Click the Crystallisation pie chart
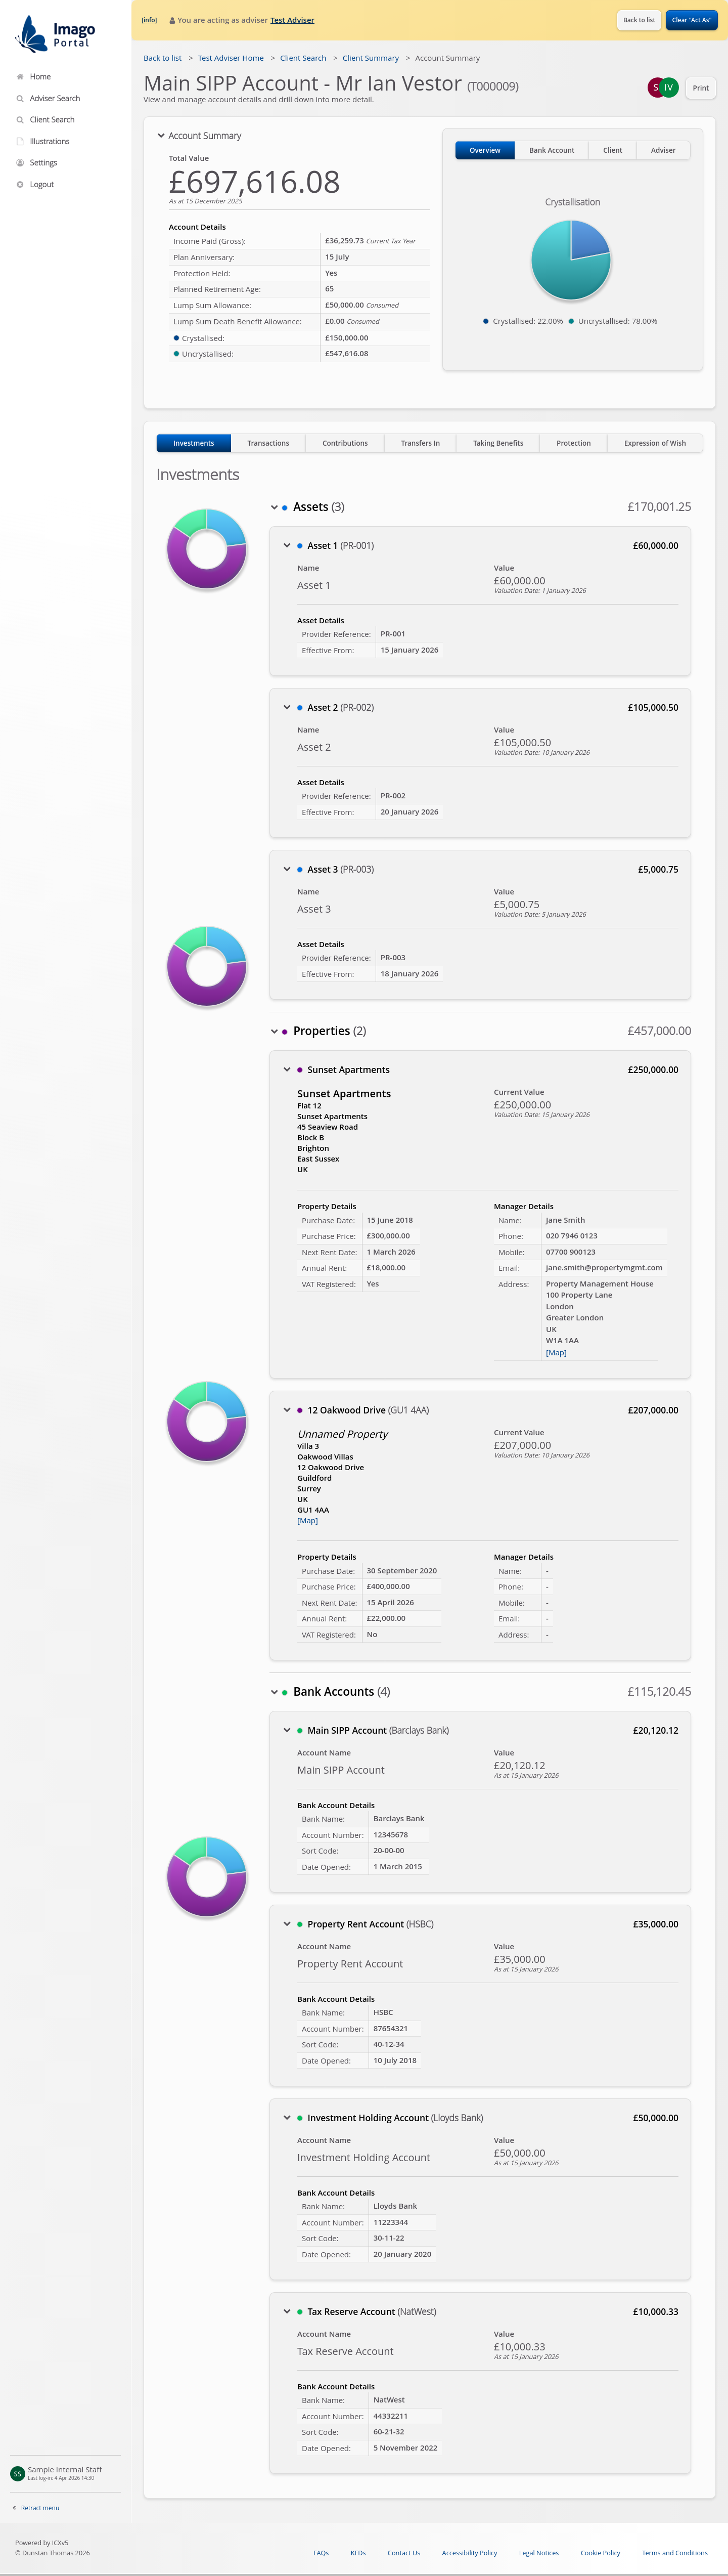 pyautogui.click(x=571, y=260)
